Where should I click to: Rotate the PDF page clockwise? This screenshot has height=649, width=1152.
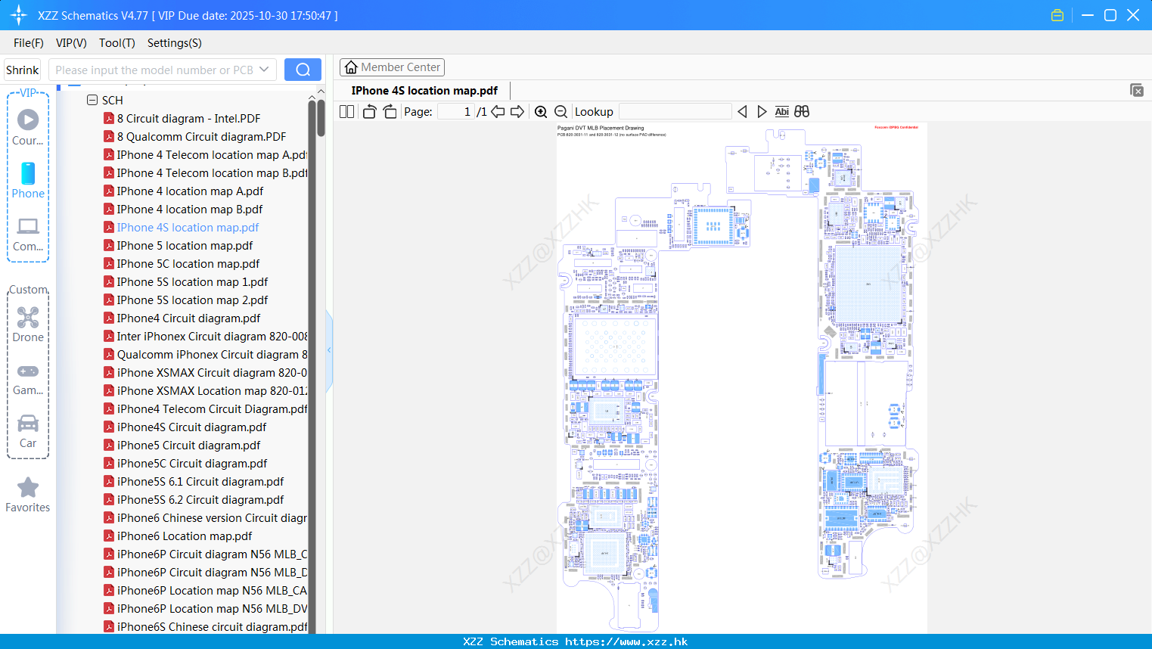pos(390,112)
